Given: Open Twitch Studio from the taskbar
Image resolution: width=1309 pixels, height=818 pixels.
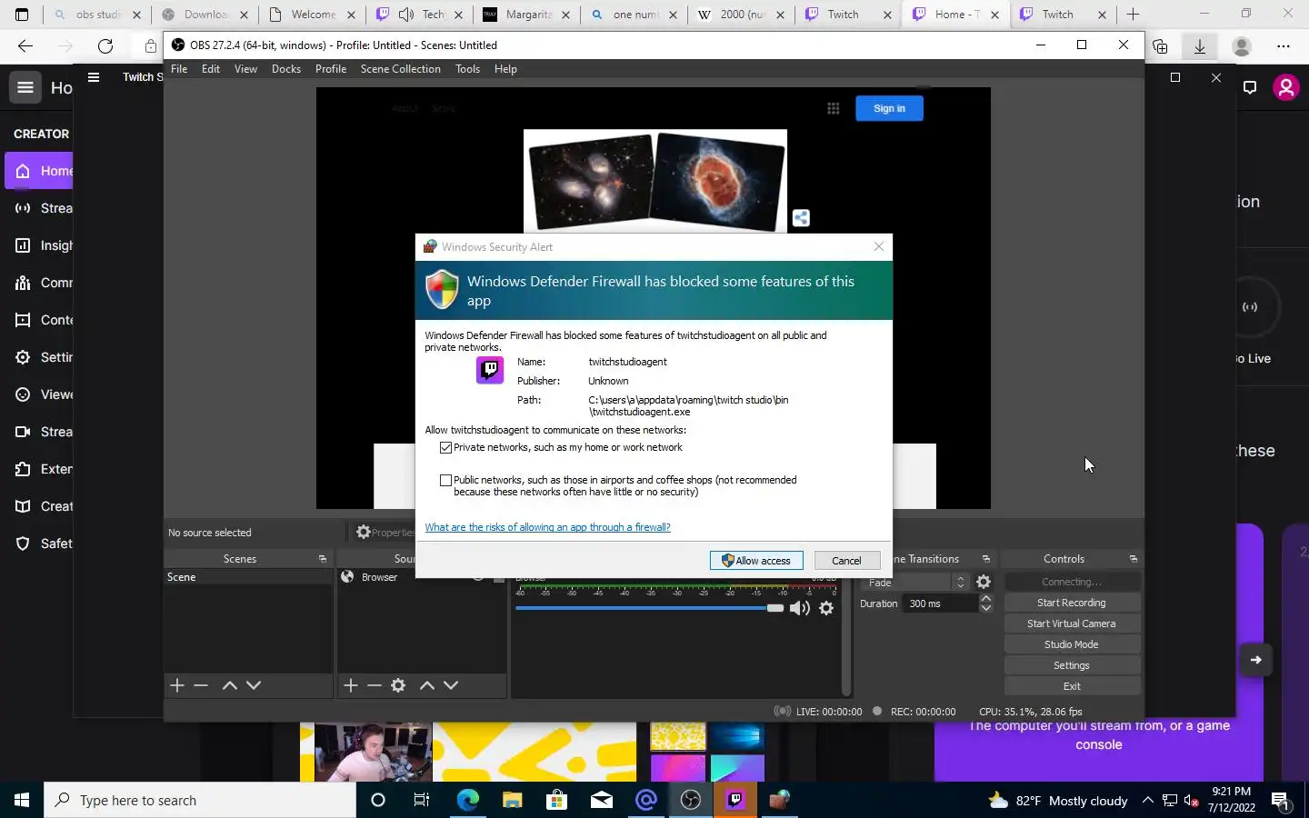Looking at the screenshot, I should 735,800.
